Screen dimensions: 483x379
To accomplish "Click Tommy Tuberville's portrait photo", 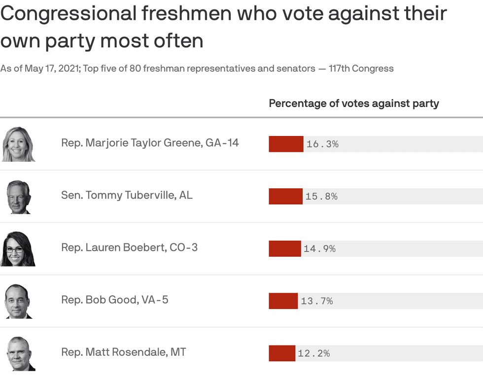I will 19,197.
